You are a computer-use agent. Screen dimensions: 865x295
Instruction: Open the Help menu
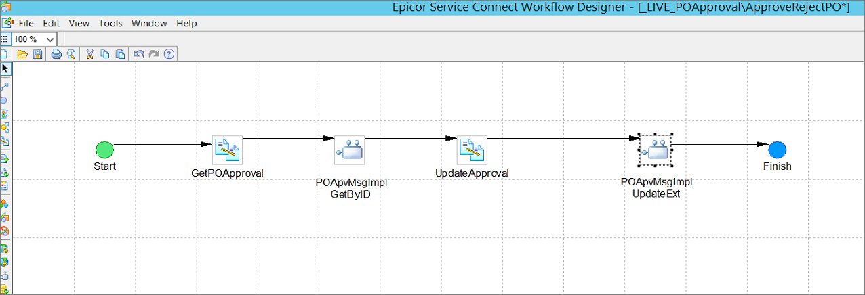[186, 23]
